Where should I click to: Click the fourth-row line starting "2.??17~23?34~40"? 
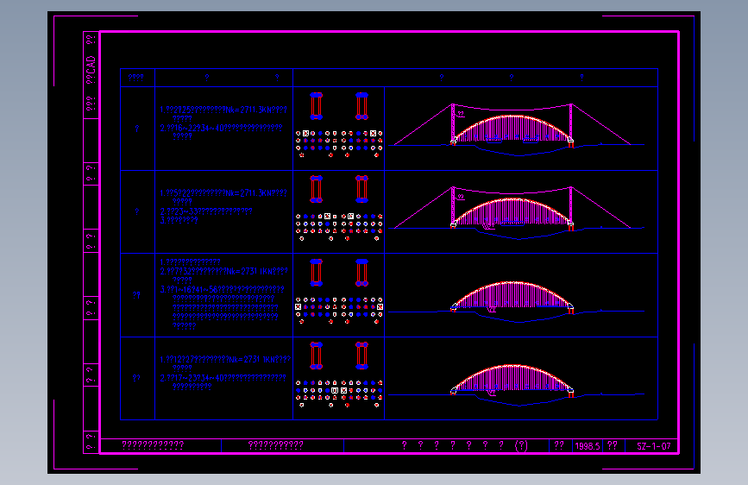click(x=223, y=378)
